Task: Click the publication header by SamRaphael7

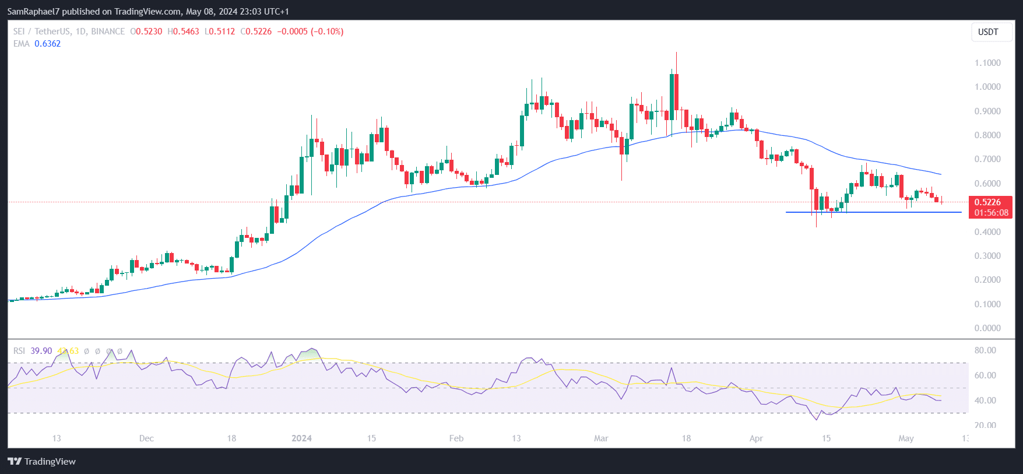Action: point(148,11)
